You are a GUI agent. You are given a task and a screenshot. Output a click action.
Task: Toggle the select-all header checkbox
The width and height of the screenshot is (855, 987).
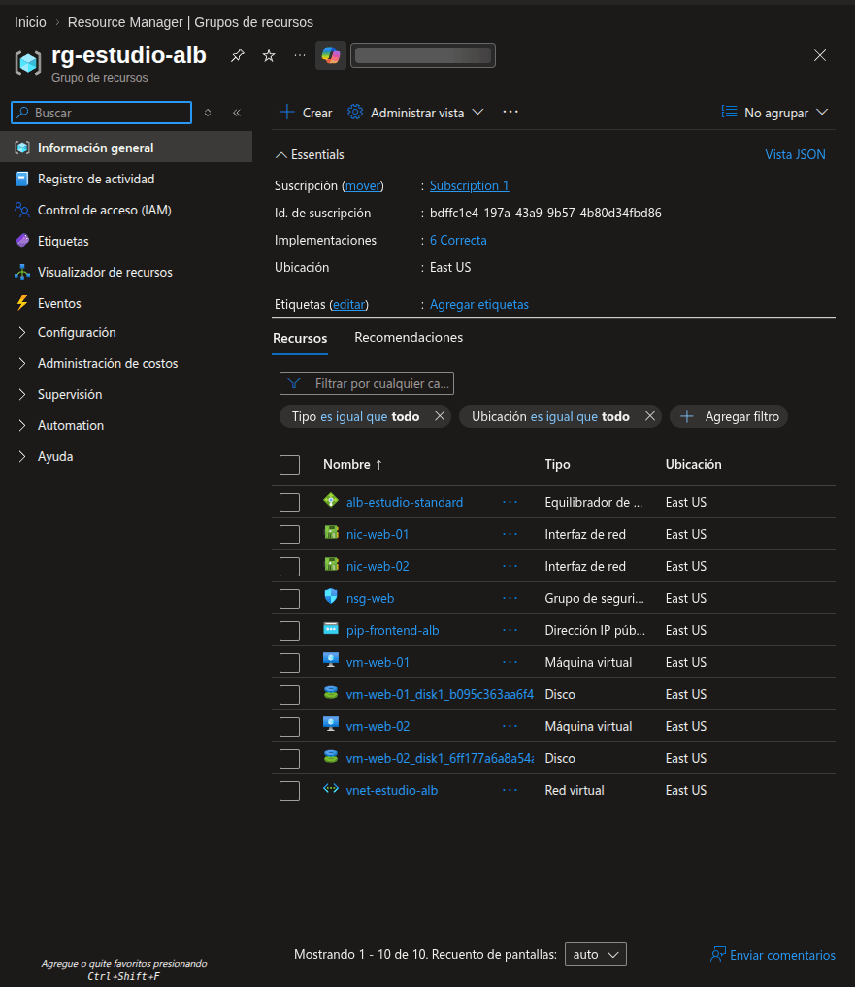[289, 464]
